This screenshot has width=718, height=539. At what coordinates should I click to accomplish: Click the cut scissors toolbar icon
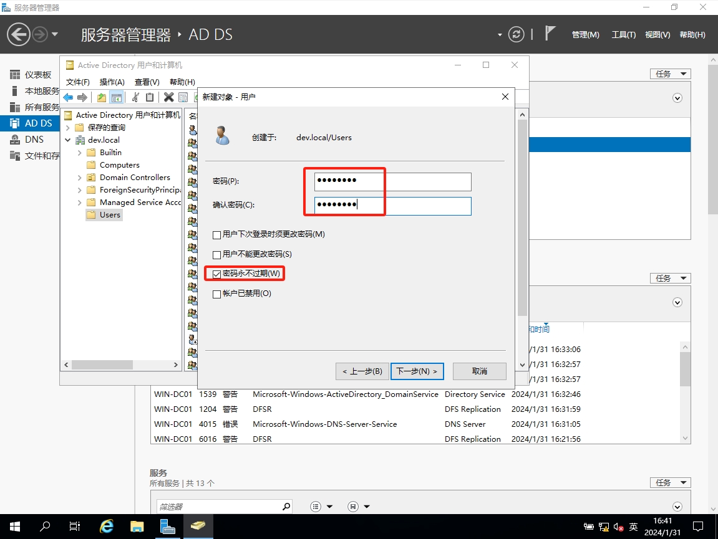pyautogui.click(x=135, y=97)
